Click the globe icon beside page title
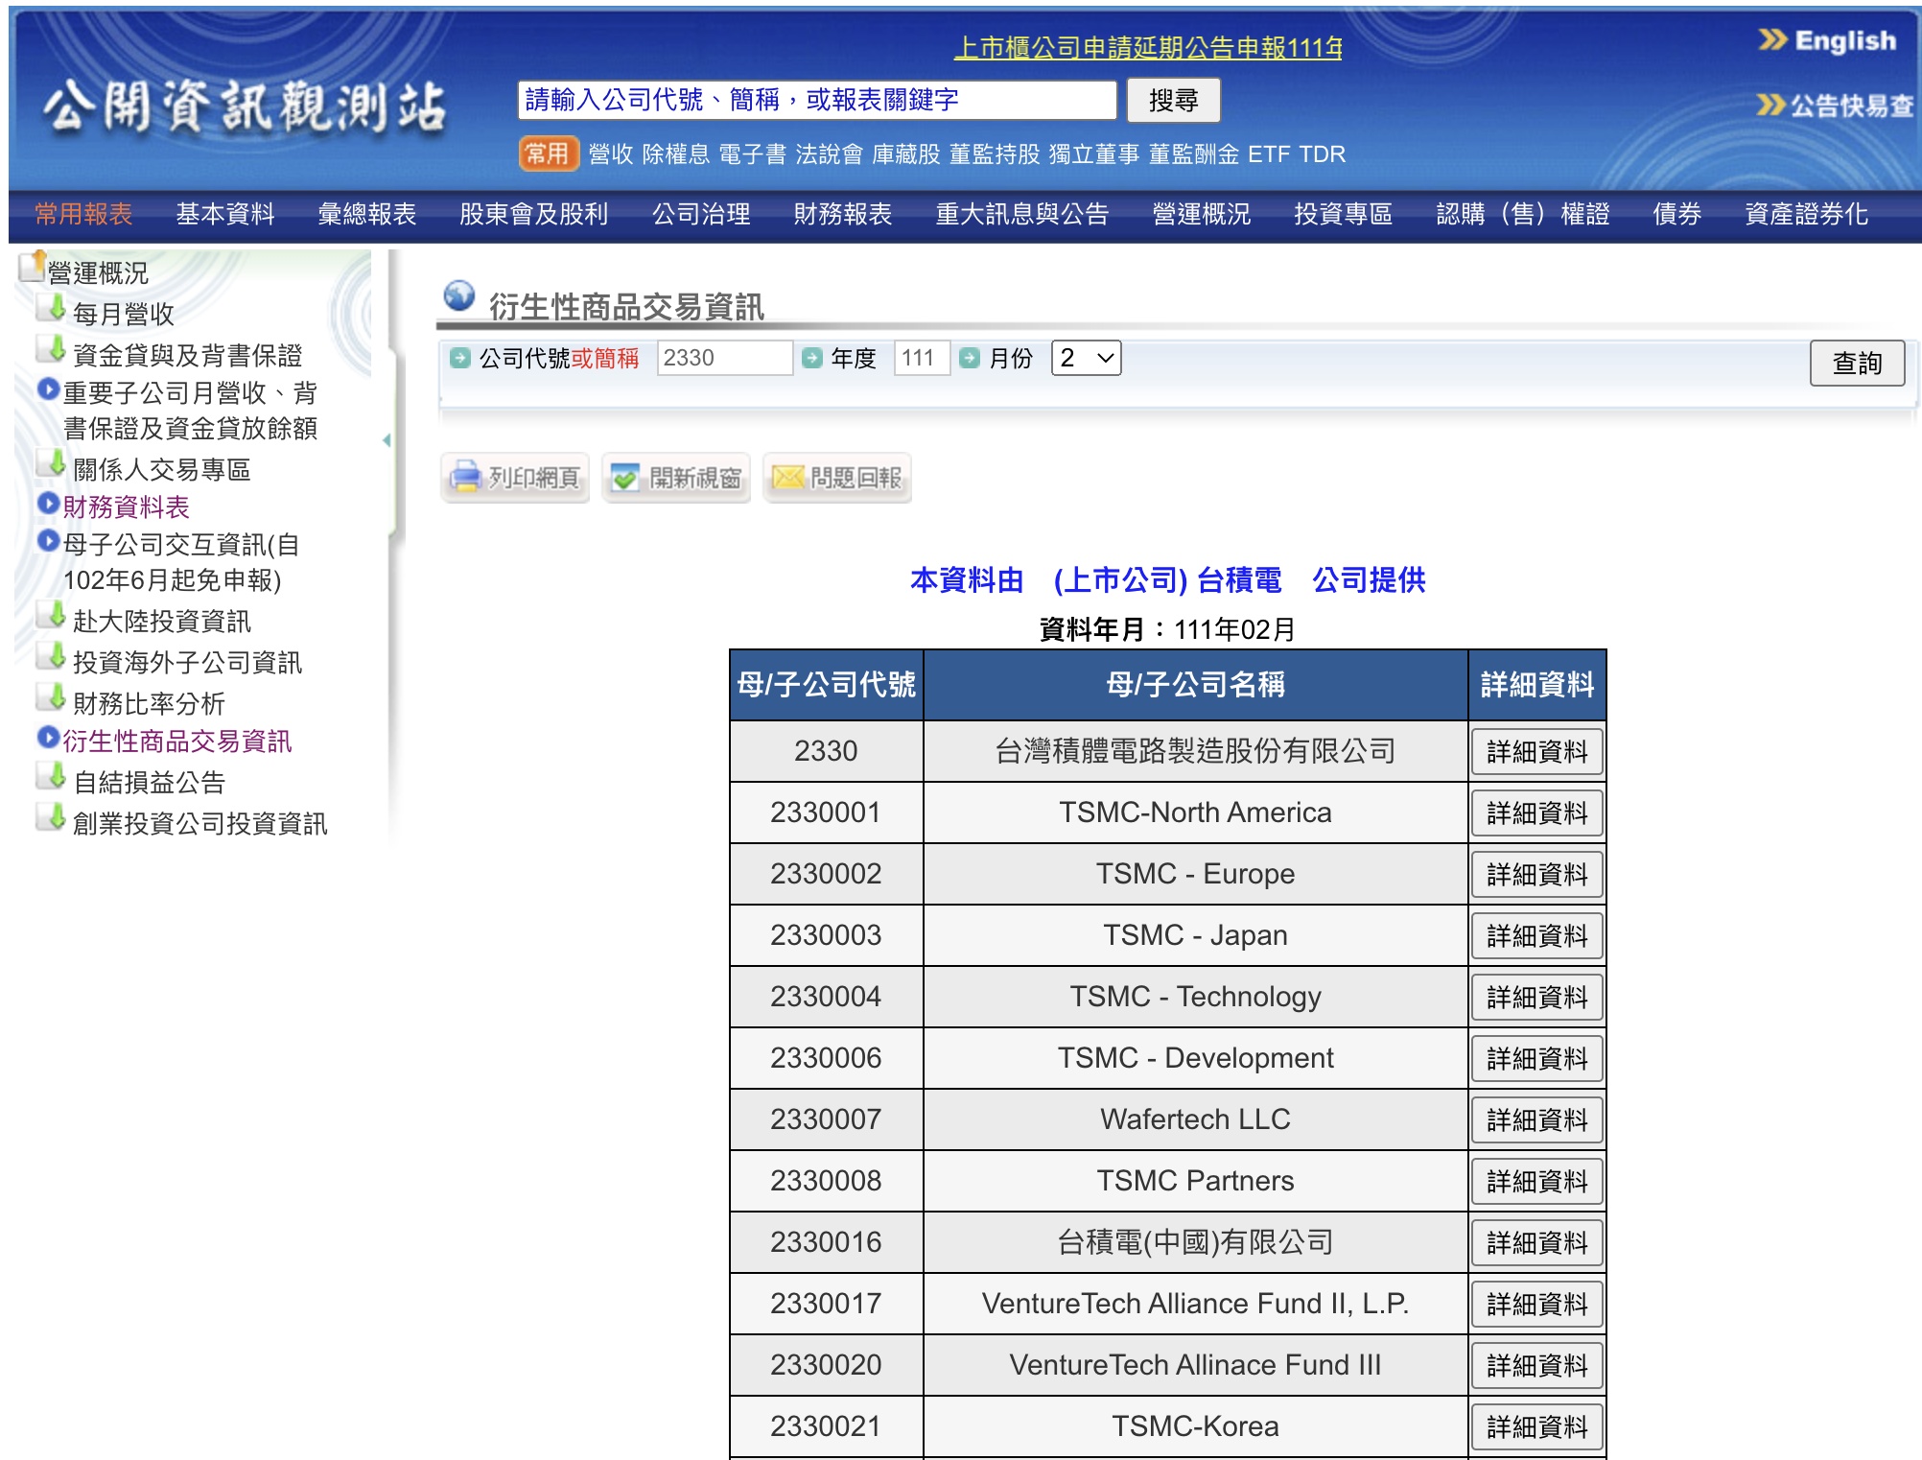This screenshot has width=1922, height=1460. coord(459,295)
